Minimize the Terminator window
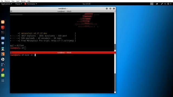This screenshot has width=173, height=97. click(x=107, y=8)
